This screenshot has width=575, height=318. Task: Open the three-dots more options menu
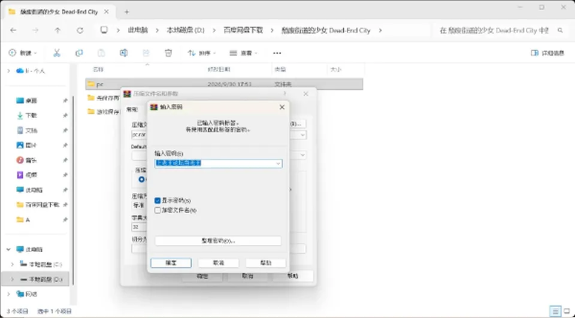pyautogui.click(x=277, y=53)
